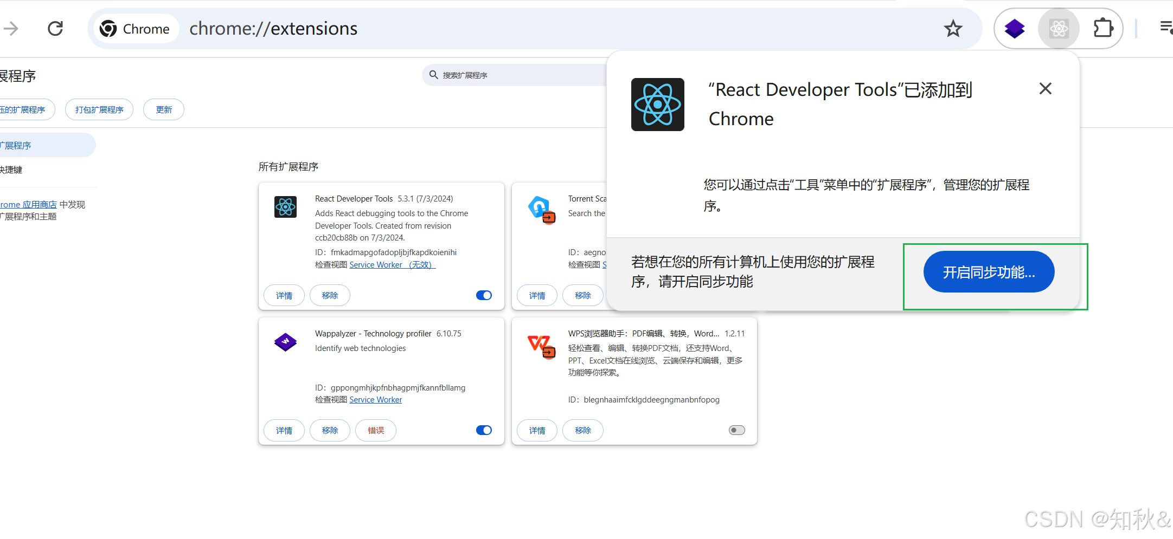Click 移除 for WPS browser assistant
1173x539 pixels.
583,430
